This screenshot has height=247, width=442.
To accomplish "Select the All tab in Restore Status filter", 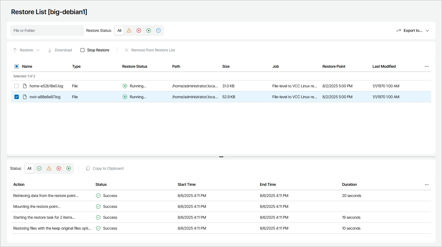I will 119,30.
